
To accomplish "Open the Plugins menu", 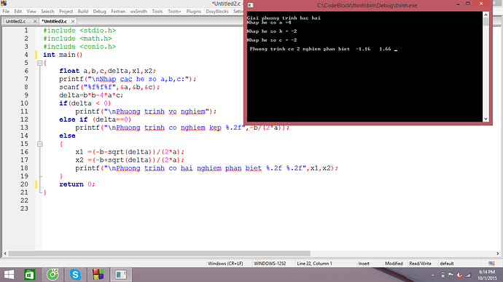I will pos(194,11).
